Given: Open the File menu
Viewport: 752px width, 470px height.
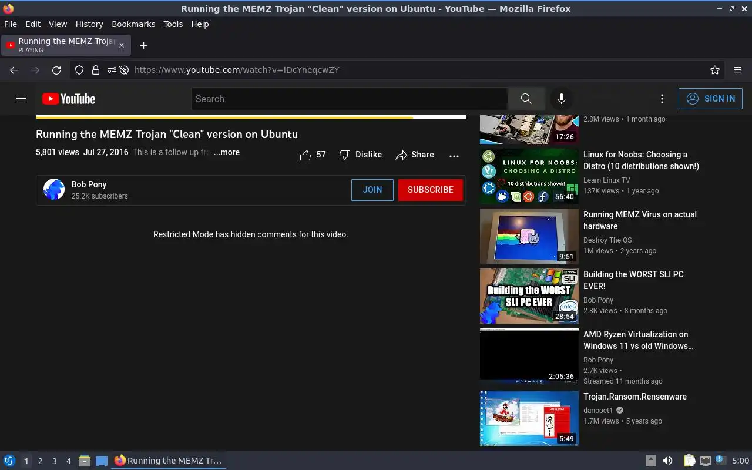Looking at the screenshot, I should coord(11,24).
